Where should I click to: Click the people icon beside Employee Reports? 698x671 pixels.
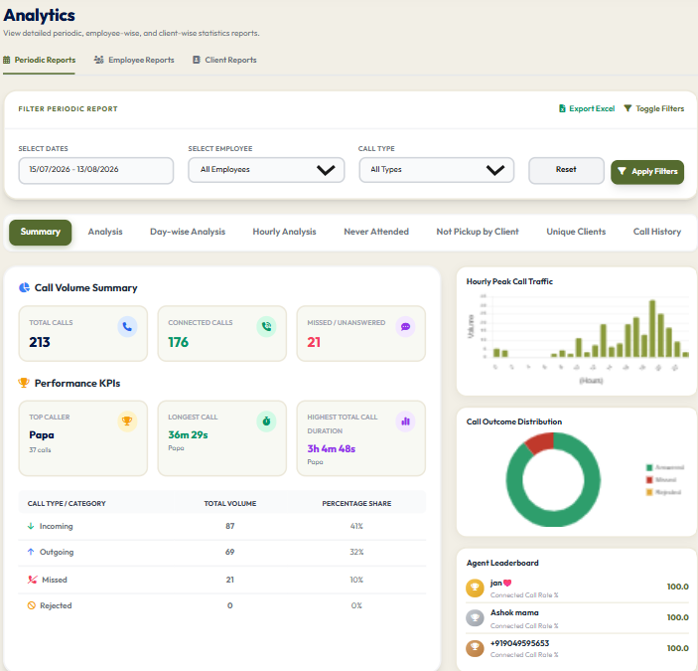[x=99, y=60]
